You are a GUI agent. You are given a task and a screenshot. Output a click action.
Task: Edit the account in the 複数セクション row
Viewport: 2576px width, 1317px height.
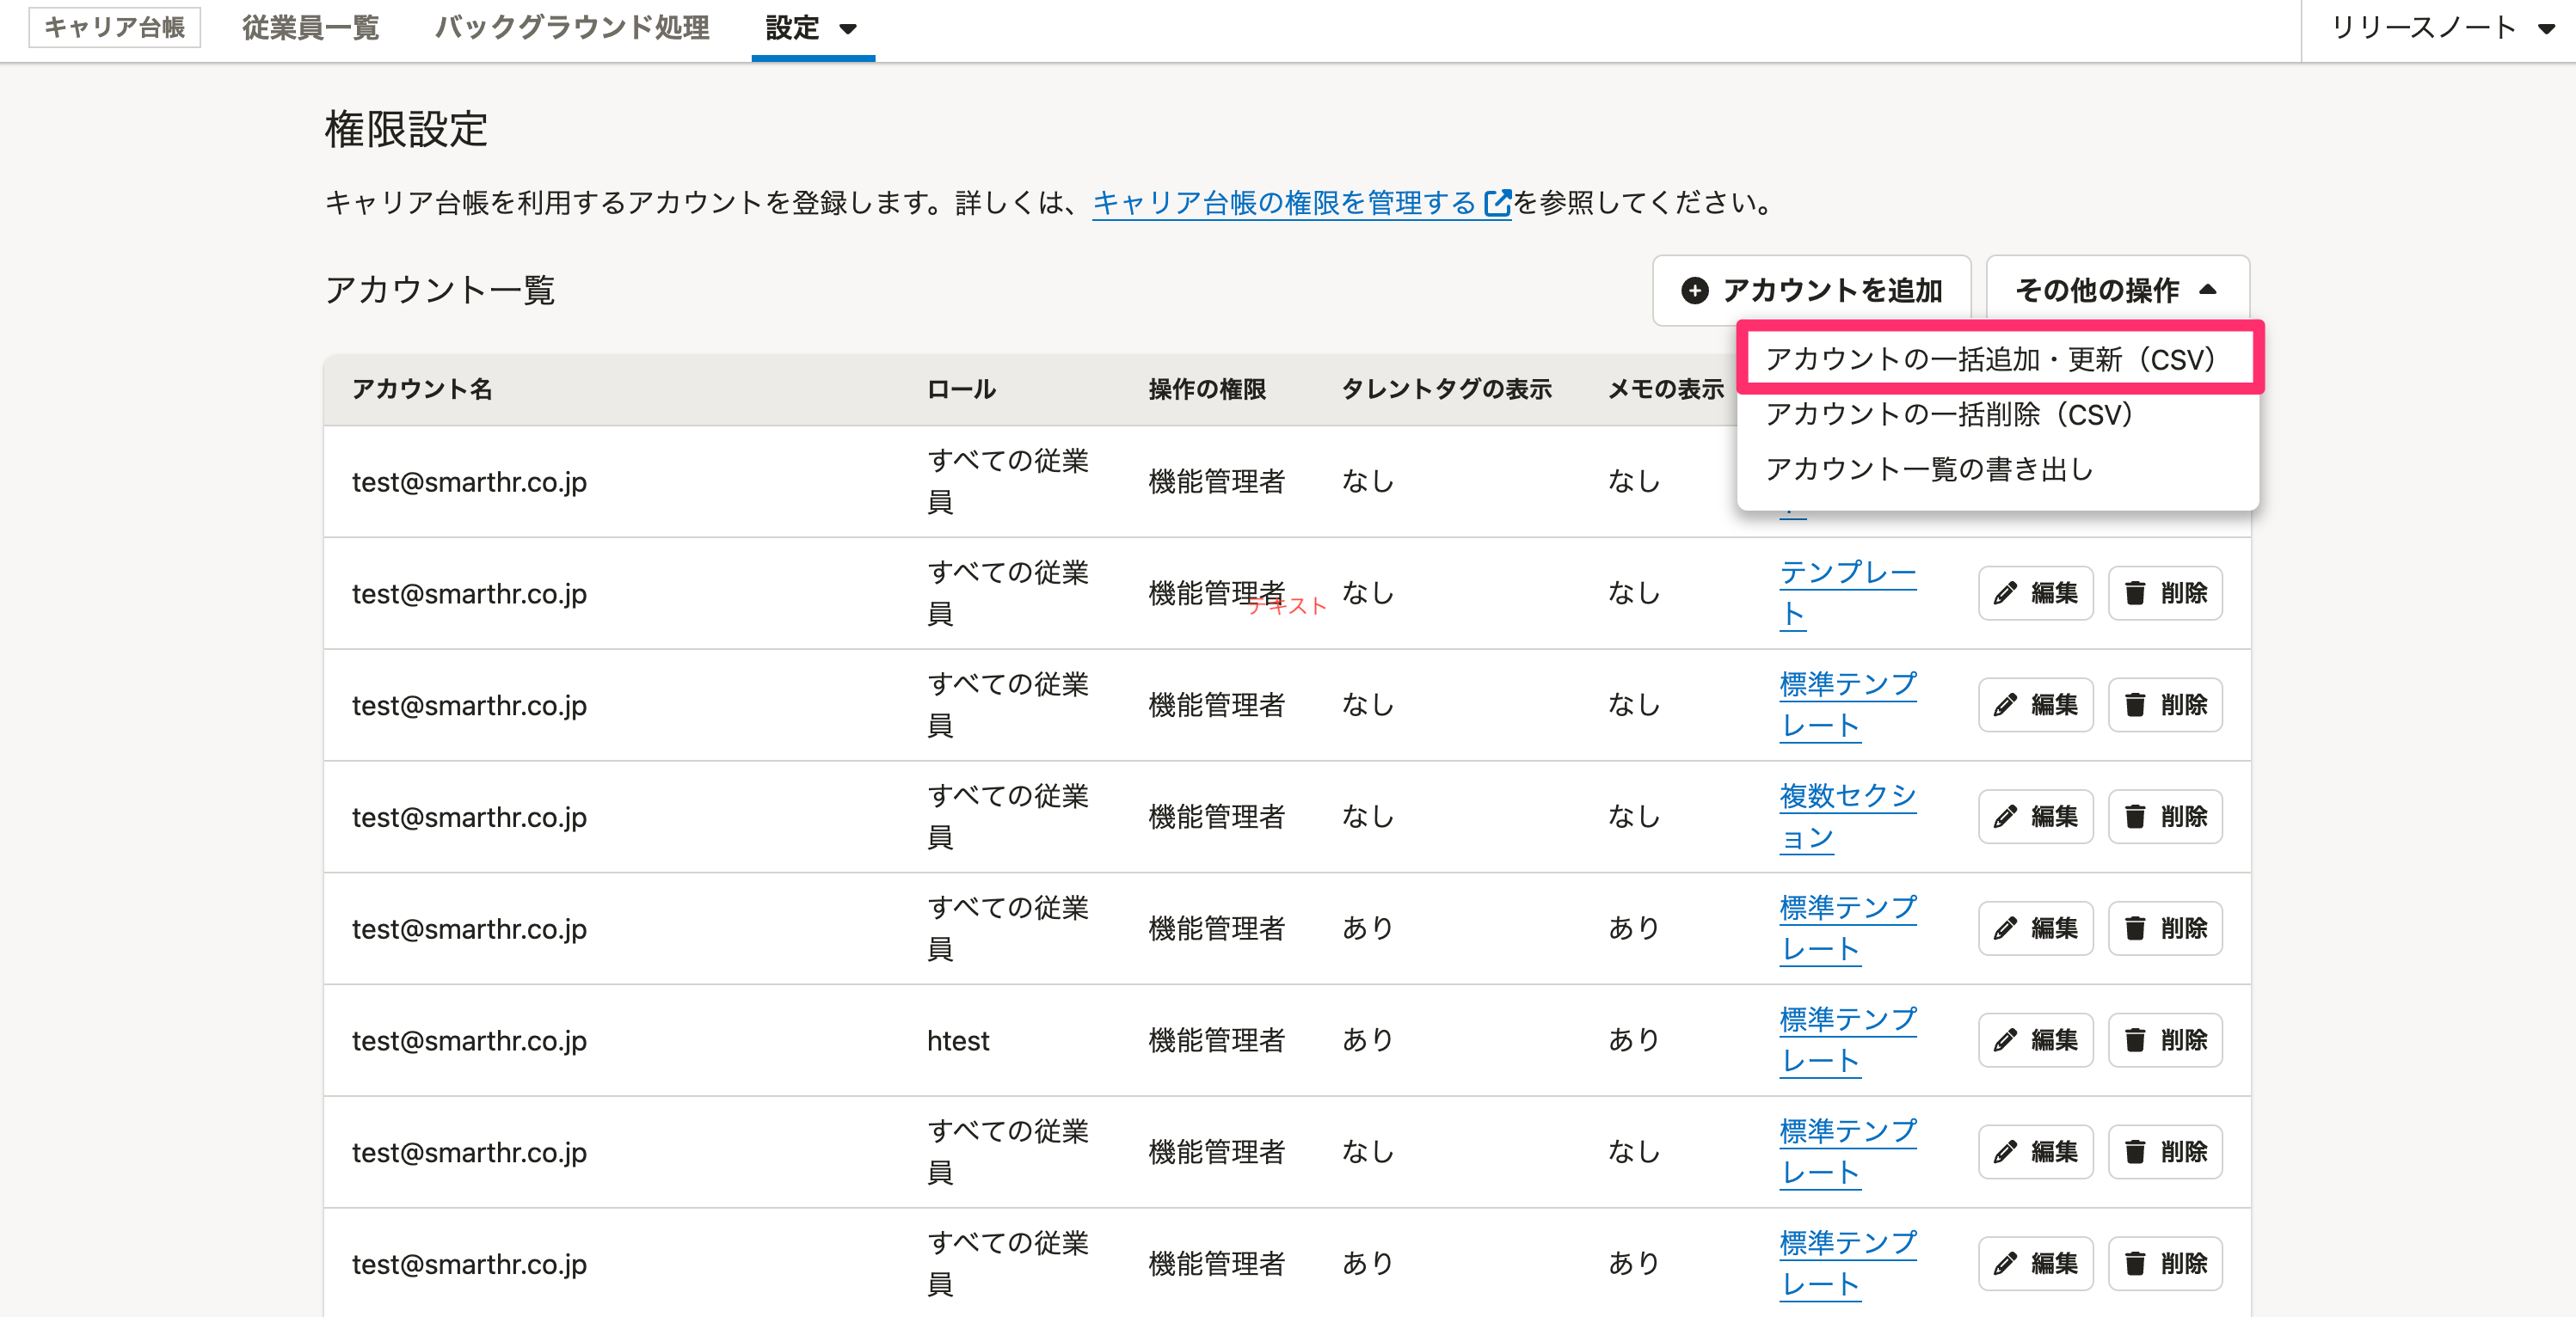click(x=2035, y=817)
